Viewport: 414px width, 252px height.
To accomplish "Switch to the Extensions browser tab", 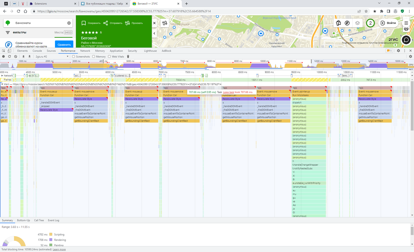I will [52, 4].
